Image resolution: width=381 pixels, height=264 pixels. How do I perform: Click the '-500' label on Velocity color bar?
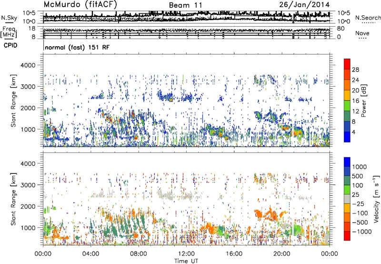pos(360,222)
